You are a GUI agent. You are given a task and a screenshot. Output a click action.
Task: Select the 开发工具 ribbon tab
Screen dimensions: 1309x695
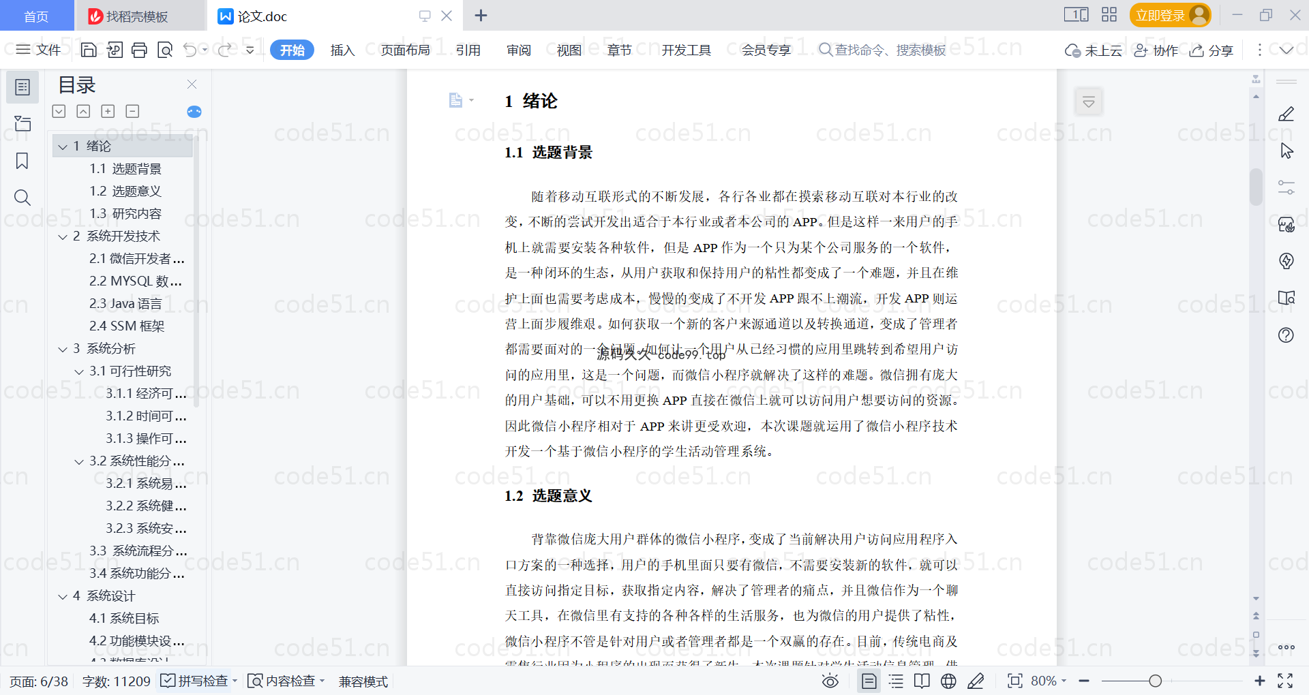click(686, 50)
